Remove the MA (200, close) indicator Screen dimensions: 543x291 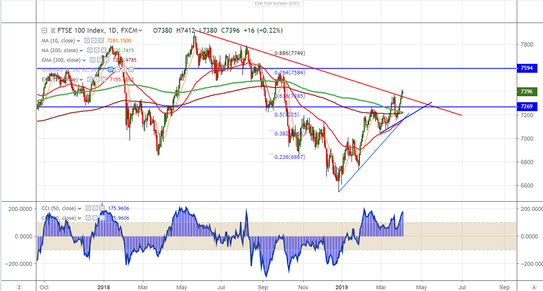pos(104,50)
